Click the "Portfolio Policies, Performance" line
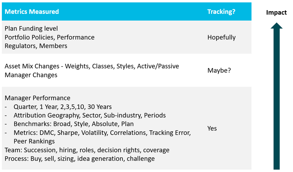293x172 pixels. (x=50, y=37)
